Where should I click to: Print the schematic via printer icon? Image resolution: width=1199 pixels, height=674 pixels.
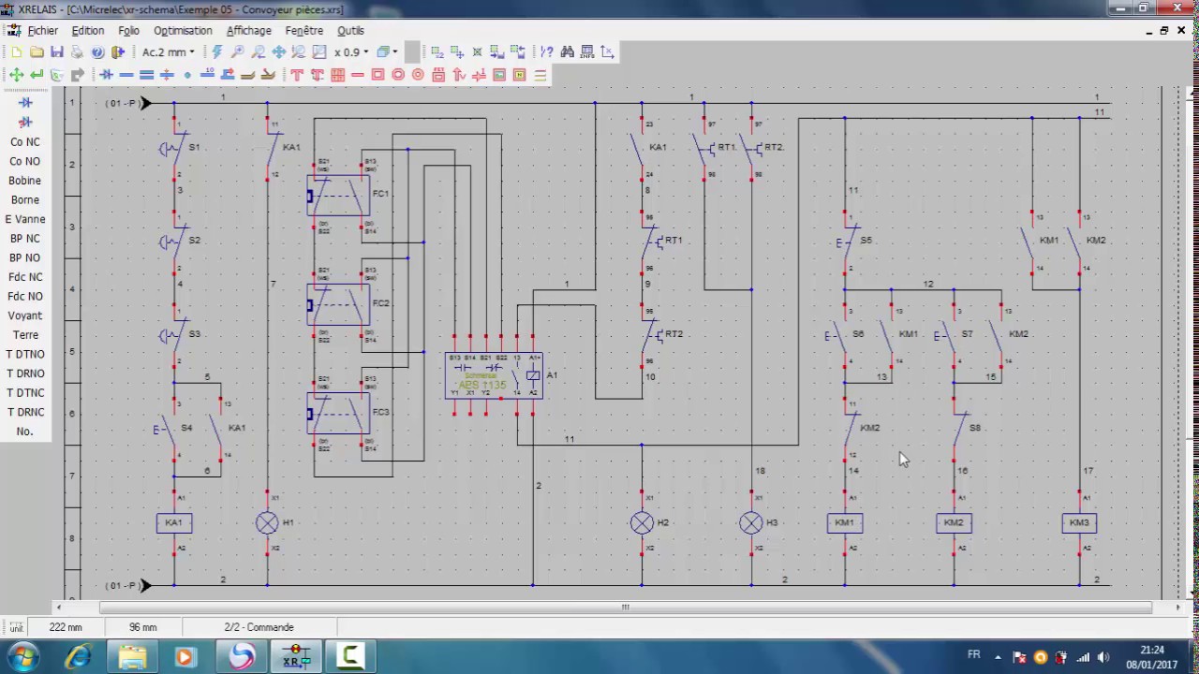[x=77, y=52]
